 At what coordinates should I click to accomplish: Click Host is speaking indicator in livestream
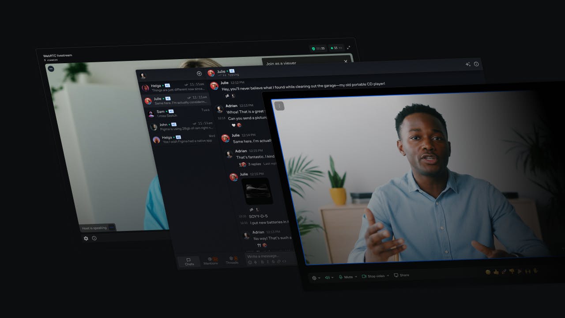pos(98,228)
